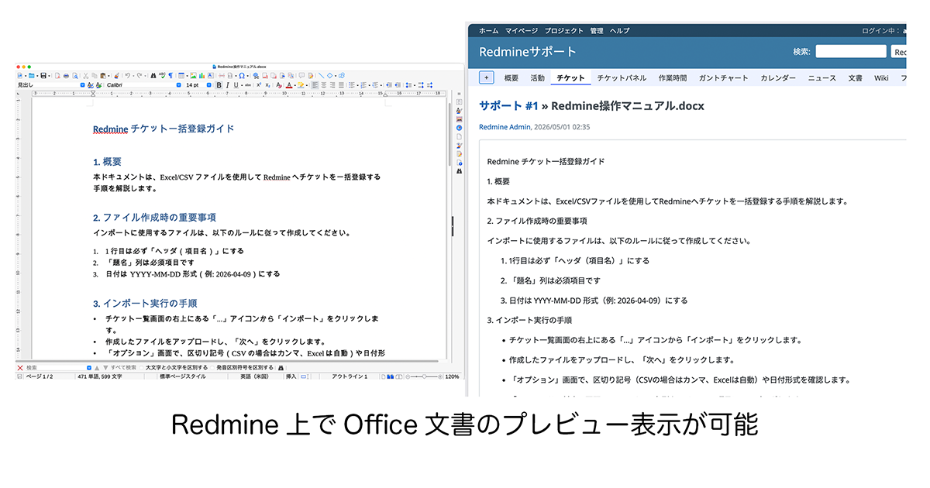Viewport: 930px width, 488px height.
Task: Click 標準ページスタイル in status bar
Action: point(183,376)
